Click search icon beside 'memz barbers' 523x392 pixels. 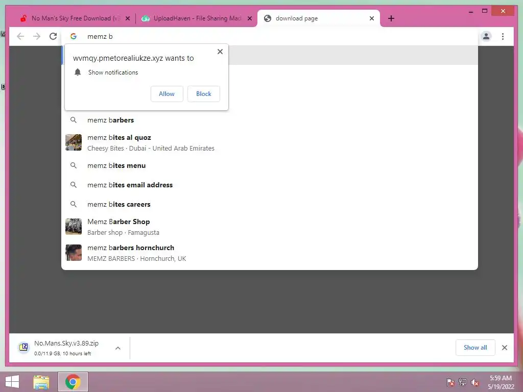coord(74,120)
